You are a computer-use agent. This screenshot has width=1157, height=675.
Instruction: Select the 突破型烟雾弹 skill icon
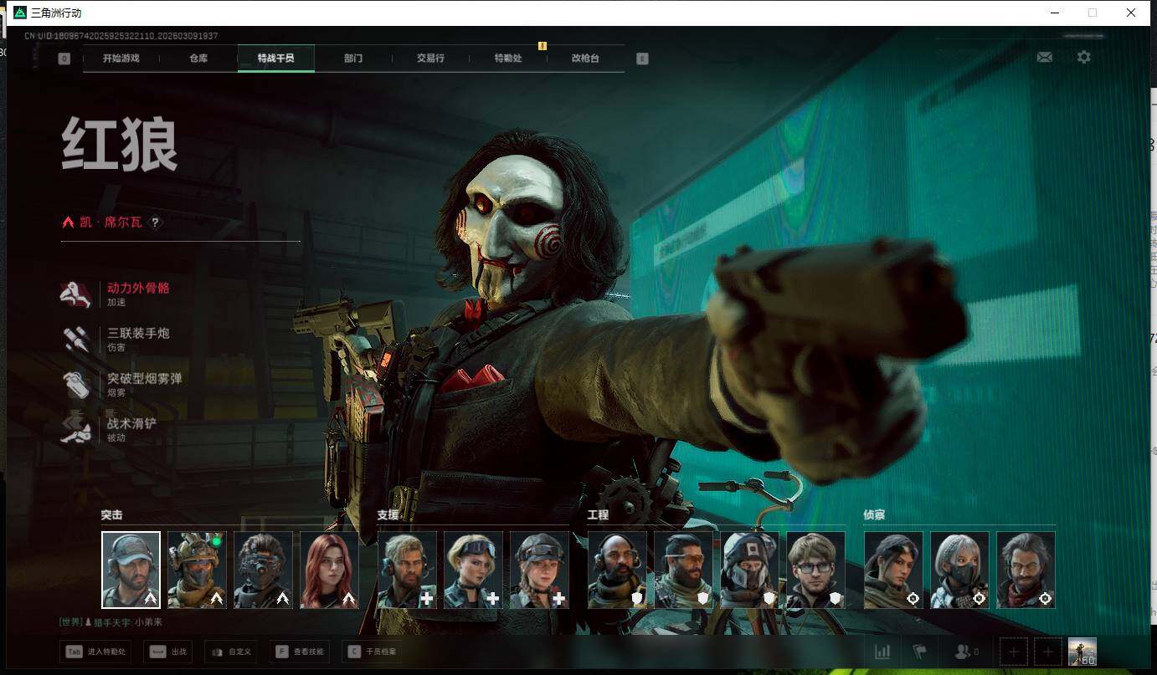coord(76,384)
